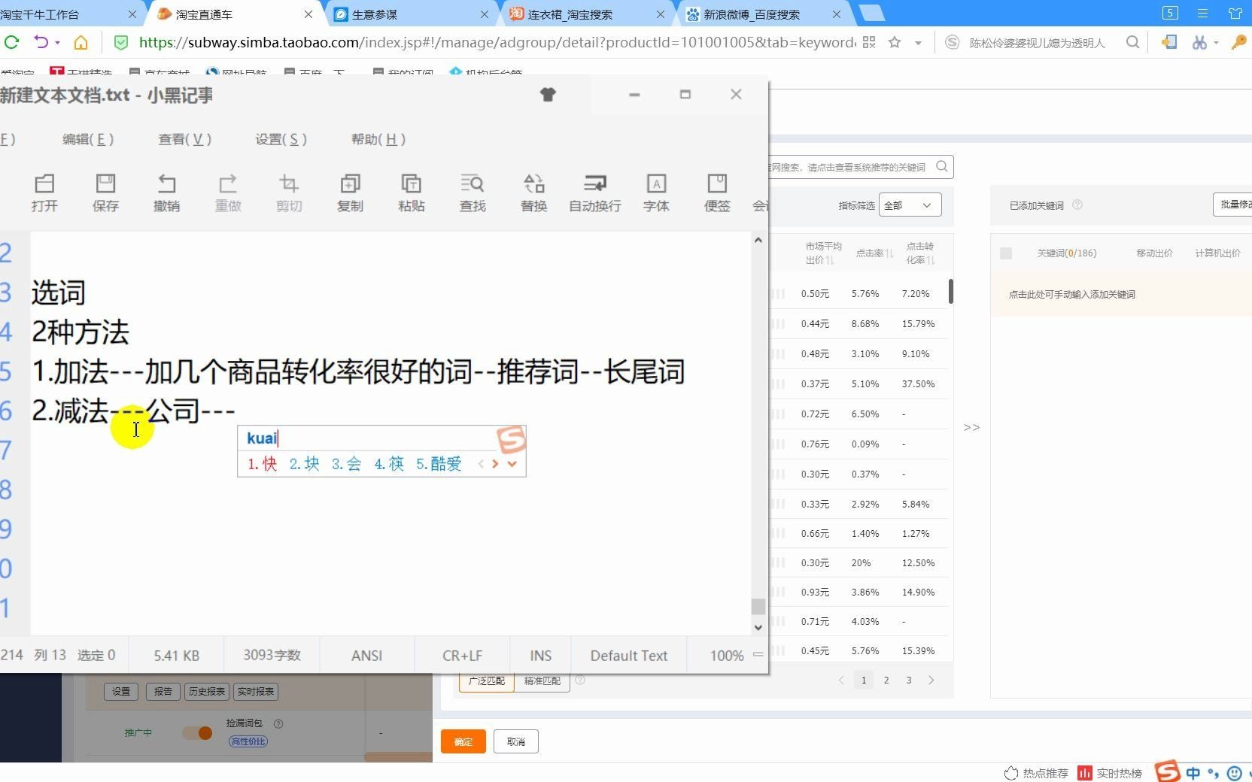
Task: Click the keyword search magnifier icon
Action: [942, 167]
